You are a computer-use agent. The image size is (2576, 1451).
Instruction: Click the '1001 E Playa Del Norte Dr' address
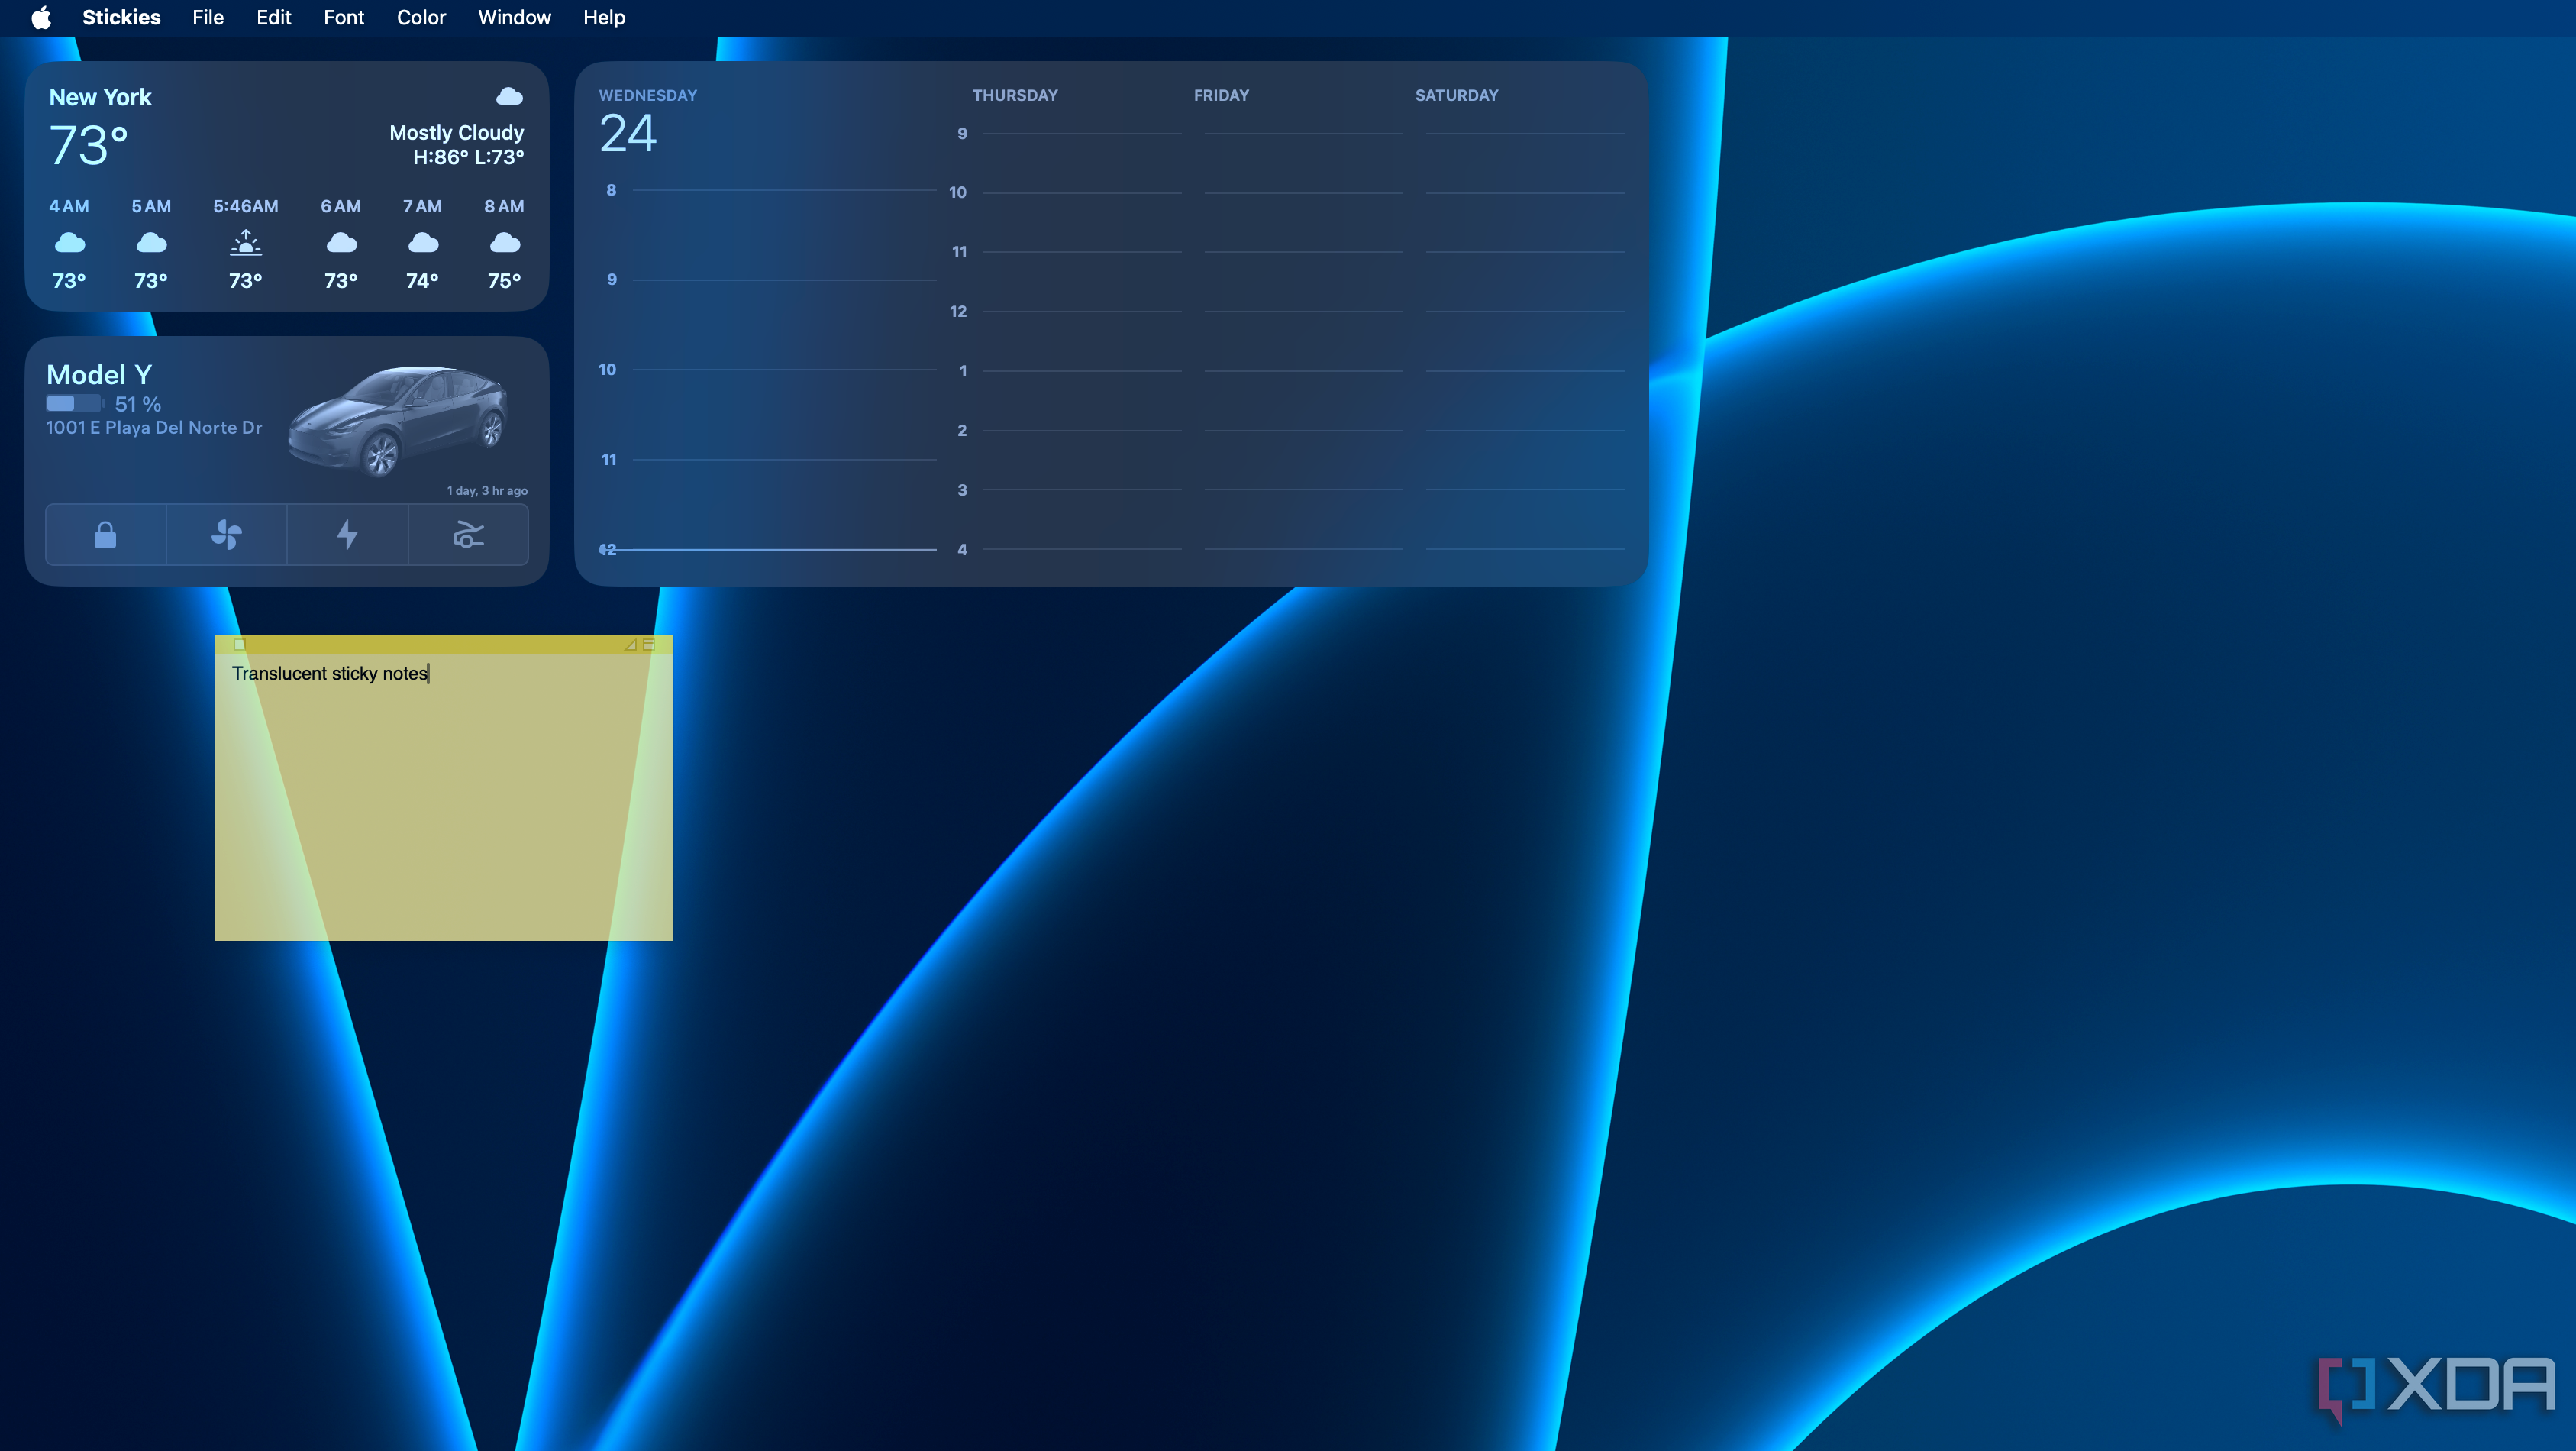tap(154, 428)
